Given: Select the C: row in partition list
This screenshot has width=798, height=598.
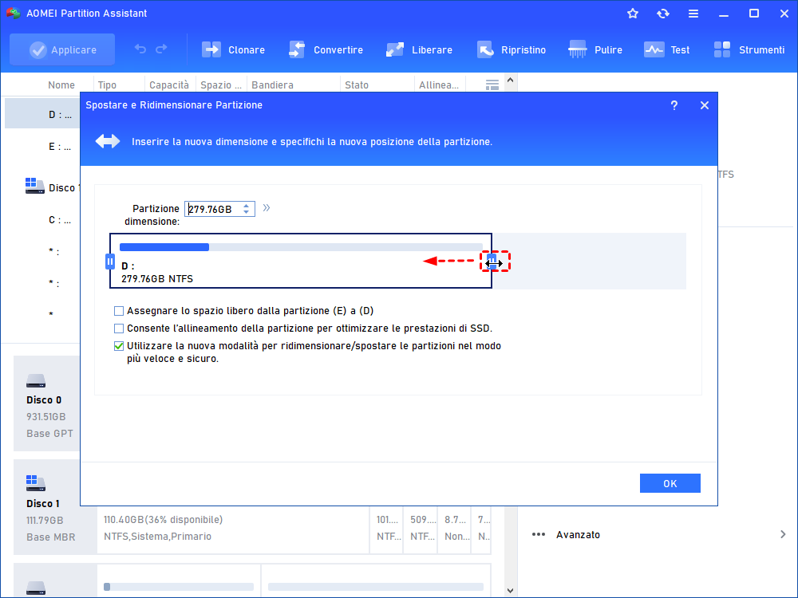Looking at the screenshot, I should 42,220.
